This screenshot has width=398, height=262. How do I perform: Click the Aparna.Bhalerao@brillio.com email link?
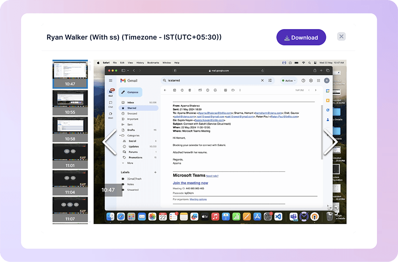coord(215,113)
